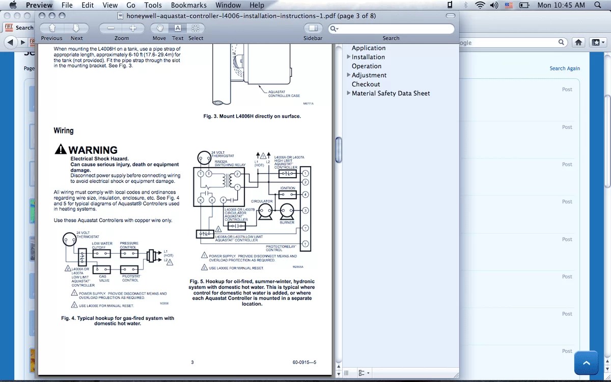Open the Bookmarks menu

click(189, 5)
